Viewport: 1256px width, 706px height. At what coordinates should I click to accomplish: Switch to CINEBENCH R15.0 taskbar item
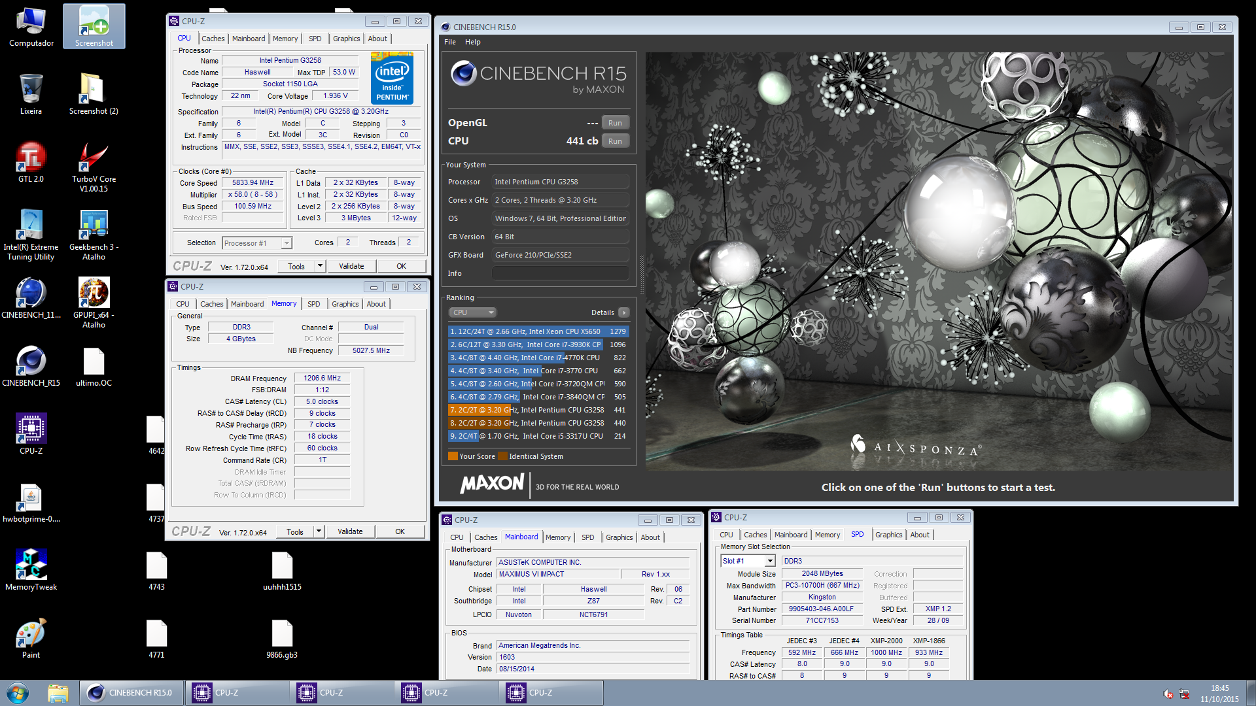pyautogui.click(x=131, y=693)
